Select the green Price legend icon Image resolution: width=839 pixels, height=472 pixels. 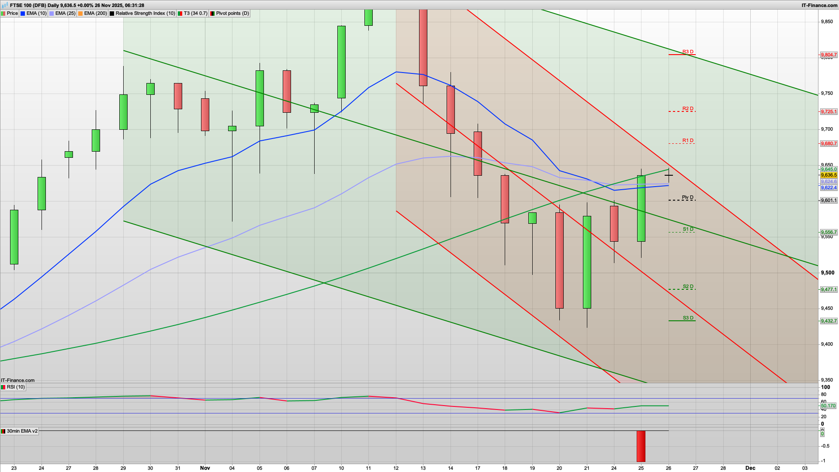(x=3, y=13)
